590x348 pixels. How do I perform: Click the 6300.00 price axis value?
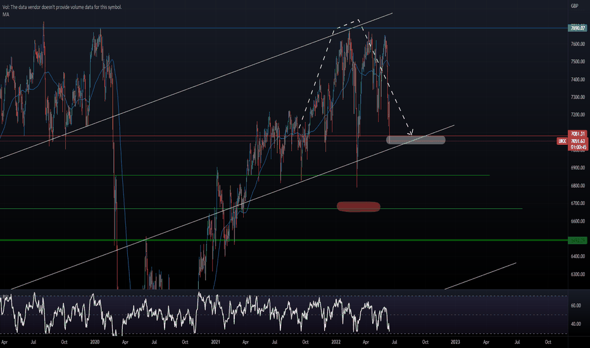pos(577,275)
